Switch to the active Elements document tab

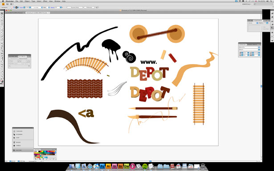click(x=37, y=13)
